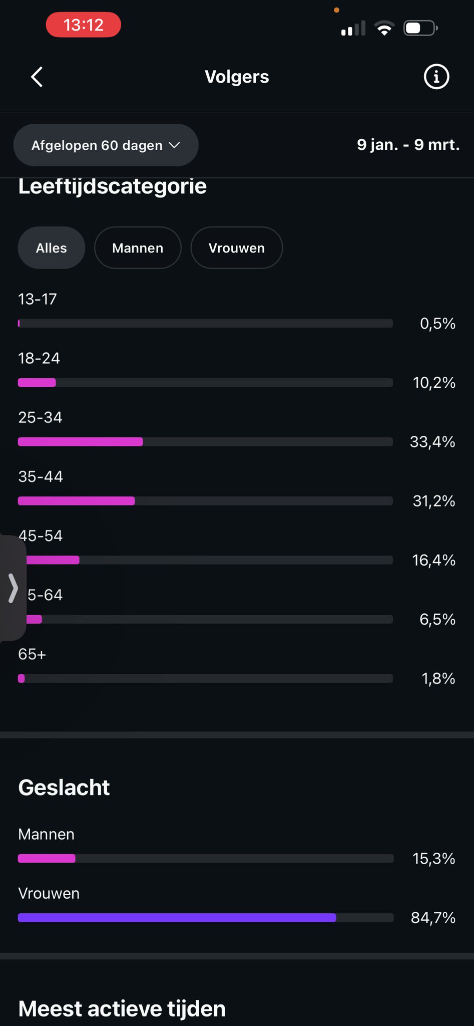Tap the Volgers page title
The height and width of the screenshot is (1026, 474).
click(x=237, y=77)
